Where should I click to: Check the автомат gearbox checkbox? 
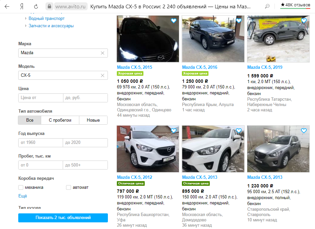click(x=68, y=187)
